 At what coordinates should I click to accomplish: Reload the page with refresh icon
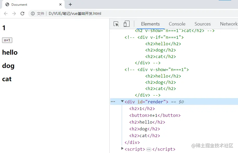(x=22, y=14)
